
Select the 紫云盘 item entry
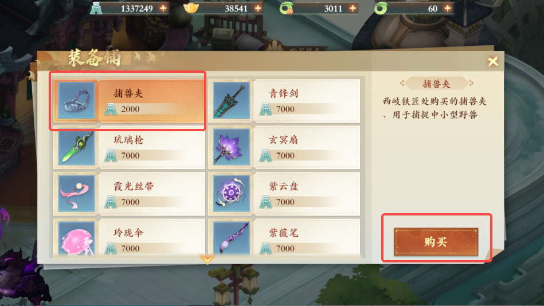pyautogui.click(x=284, y=194)
